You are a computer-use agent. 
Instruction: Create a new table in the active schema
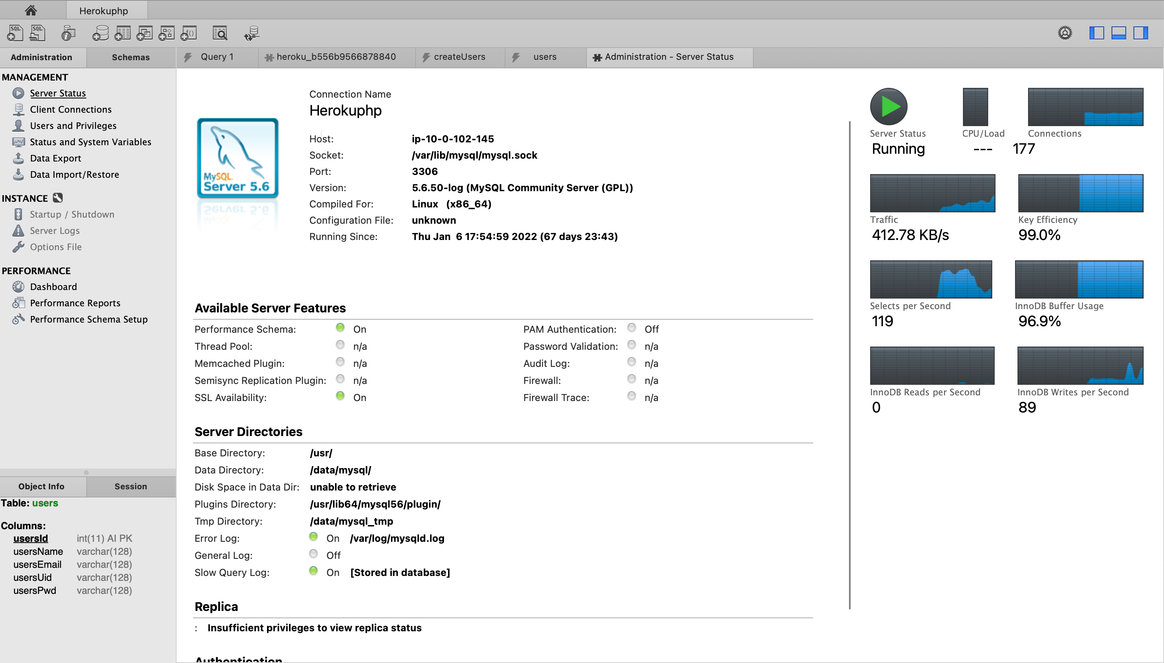click(123, 33)
